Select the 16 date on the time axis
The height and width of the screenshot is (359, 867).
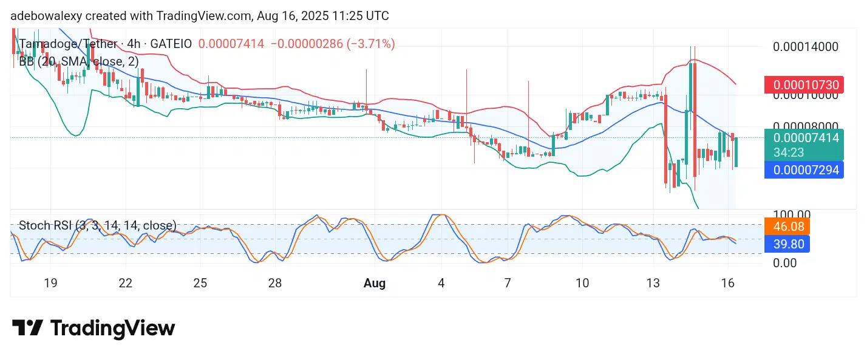point(728,283)
